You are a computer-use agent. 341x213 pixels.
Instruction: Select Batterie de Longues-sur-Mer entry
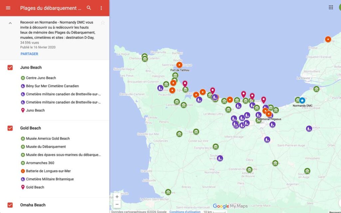48,171
